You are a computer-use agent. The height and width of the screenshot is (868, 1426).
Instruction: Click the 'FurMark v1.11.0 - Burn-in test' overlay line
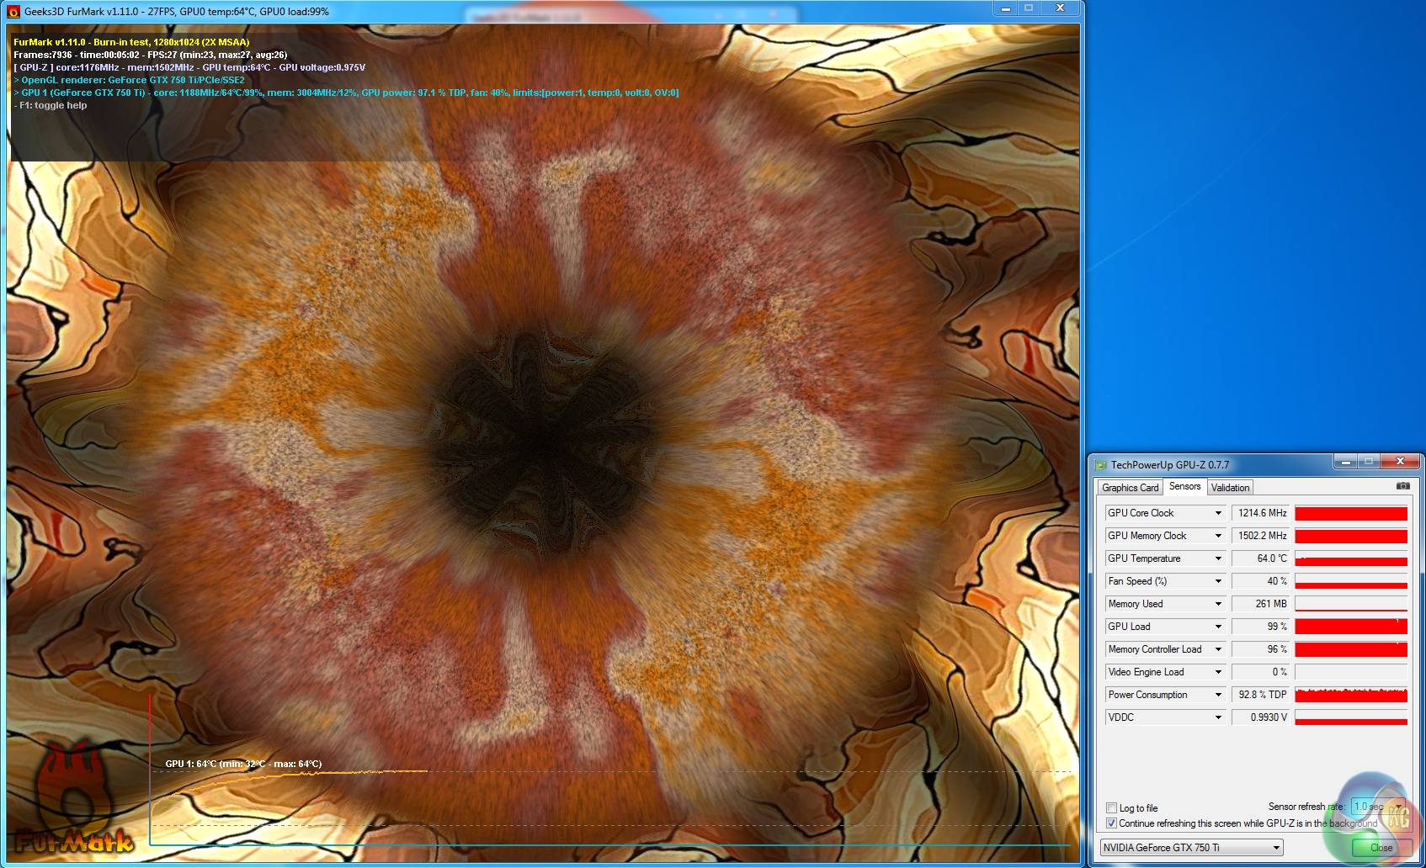(x=131, y=42)
